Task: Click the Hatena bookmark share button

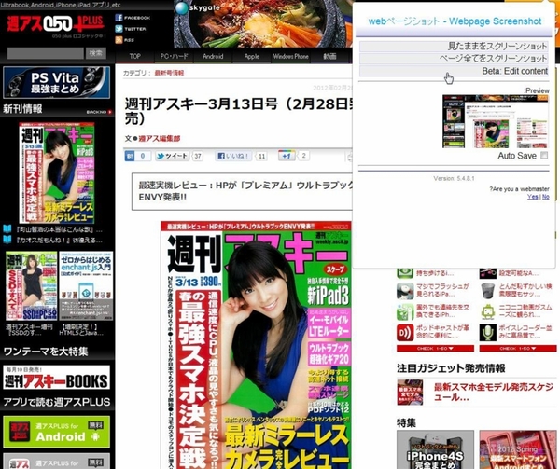Action: tap(137, 156)
